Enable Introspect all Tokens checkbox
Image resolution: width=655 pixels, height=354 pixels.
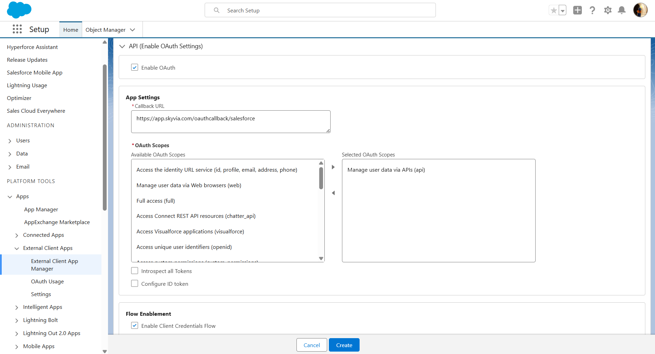(x=135, y=271)
